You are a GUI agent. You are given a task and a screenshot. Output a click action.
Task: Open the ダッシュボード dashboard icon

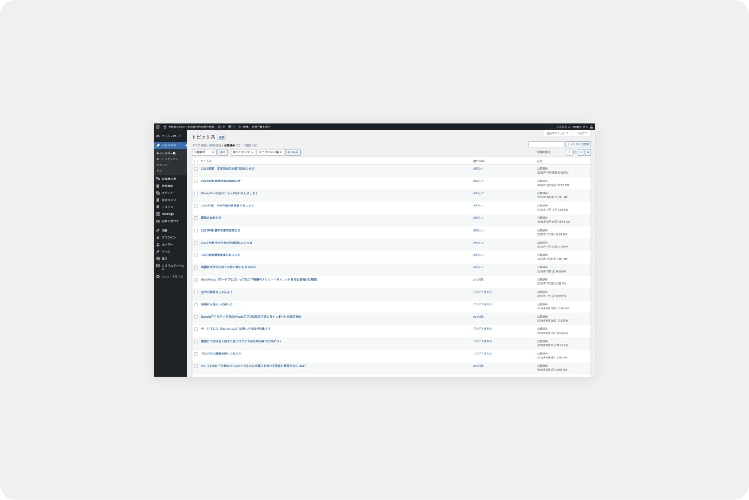158,136
